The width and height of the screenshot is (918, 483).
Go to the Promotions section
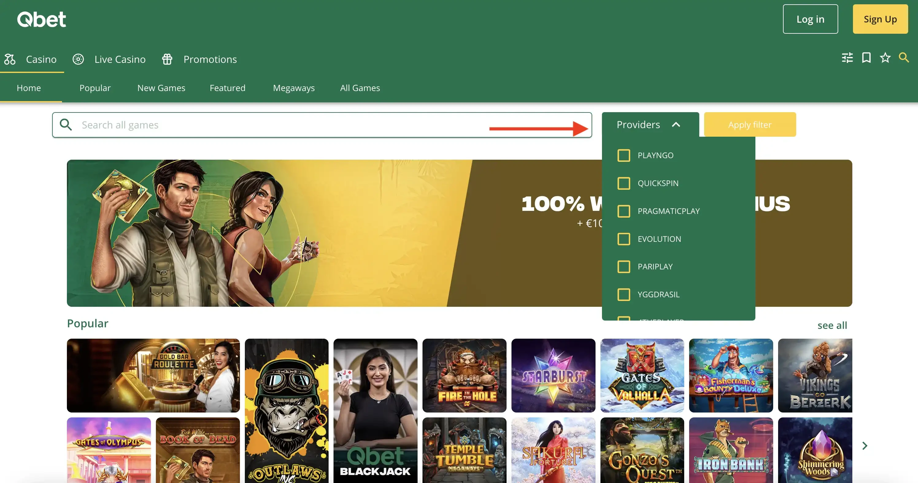(199, 59)
